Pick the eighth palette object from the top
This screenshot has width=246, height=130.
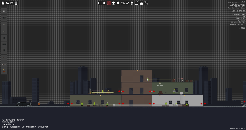4,58
